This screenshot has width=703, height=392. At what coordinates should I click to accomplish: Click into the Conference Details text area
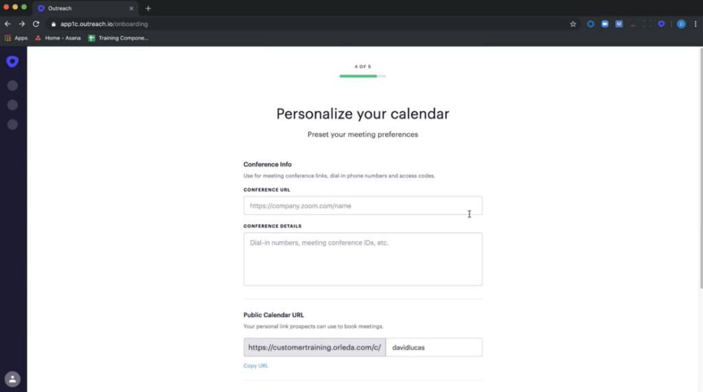point(362,260)
